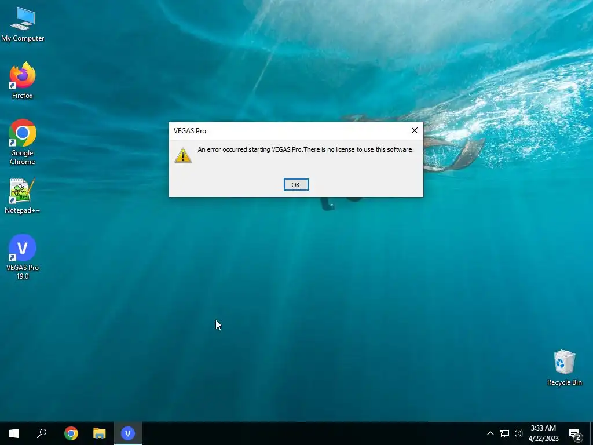Select the My Computer desktop icon
The image size is (593, 445).
click(x=23, y=24)
